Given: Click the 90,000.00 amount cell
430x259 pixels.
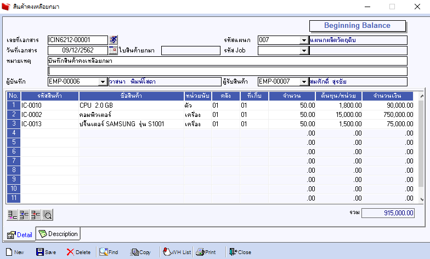Looking at the screenshot, I should pos(388,105).
